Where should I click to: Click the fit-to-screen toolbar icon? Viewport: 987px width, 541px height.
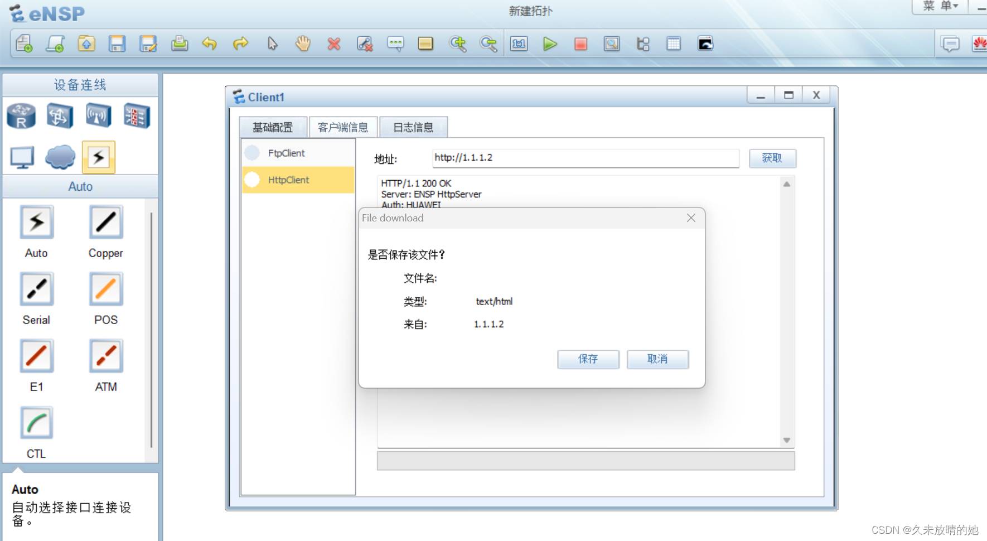tap(519, 44)
